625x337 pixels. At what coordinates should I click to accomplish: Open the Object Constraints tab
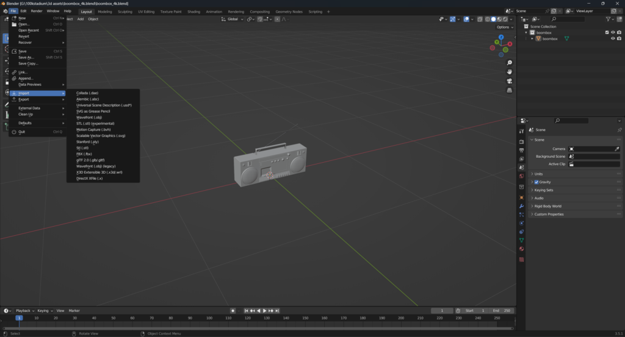521,232
